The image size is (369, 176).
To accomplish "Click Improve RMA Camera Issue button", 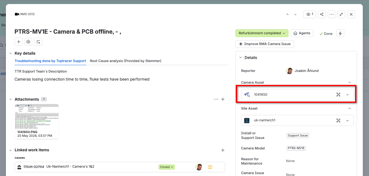I will click(265, 44).
